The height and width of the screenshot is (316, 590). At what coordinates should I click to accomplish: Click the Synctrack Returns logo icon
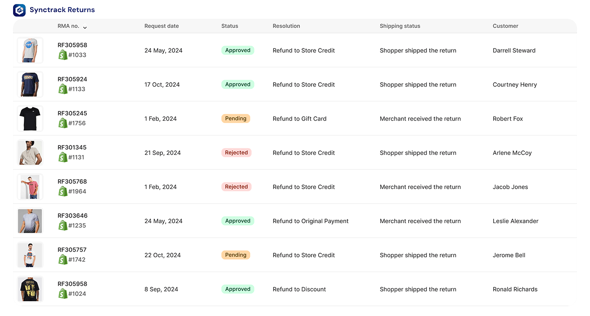pyautogui.click(x=19, y=10)
